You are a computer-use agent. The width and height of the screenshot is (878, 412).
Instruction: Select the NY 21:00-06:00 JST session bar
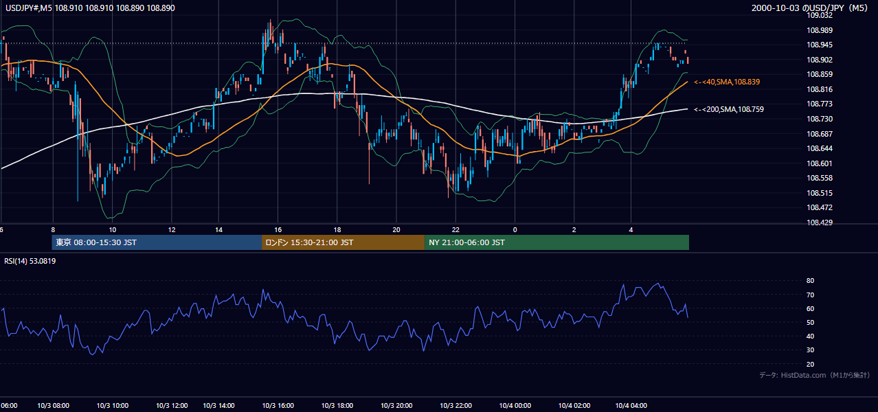pos(556,242)
